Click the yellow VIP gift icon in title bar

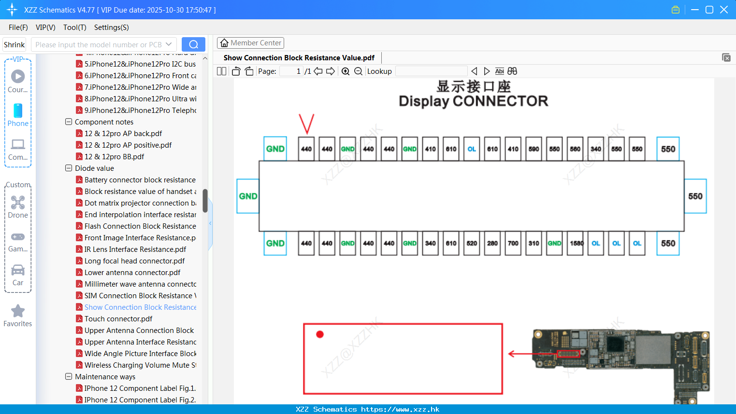point(676,10)
